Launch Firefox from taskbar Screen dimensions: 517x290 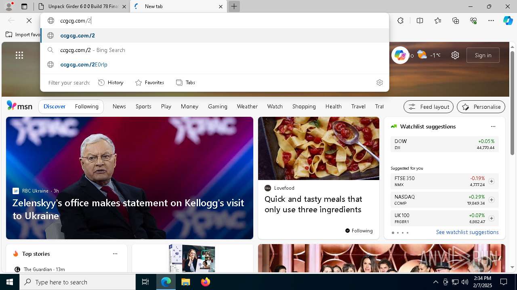[205, 282]
